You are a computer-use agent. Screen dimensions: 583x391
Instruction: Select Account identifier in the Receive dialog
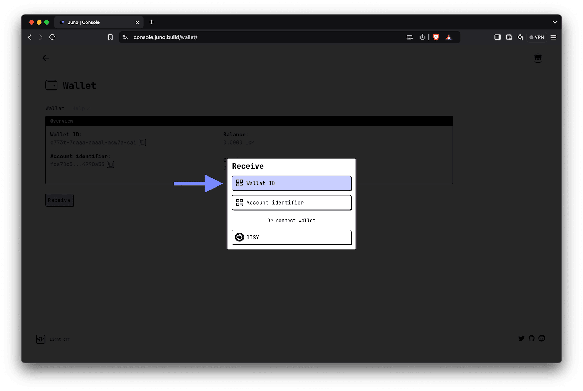[x=291, y=202]
